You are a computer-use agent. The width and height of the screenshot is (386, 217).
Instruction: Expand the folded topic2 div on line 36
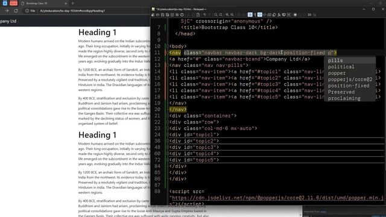click(168, 141)
